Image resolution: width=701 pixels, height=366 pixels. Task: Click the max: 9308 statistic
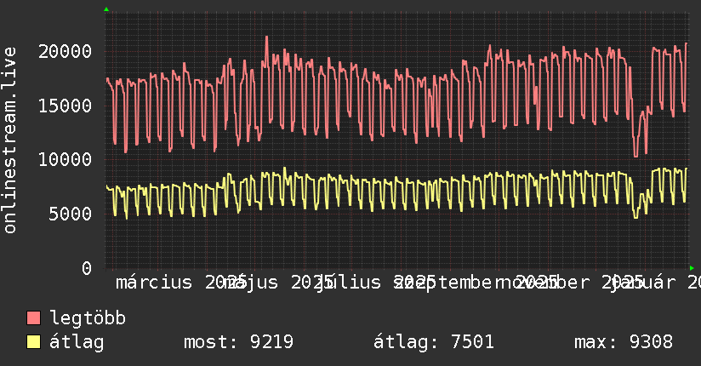click(624, 342)
